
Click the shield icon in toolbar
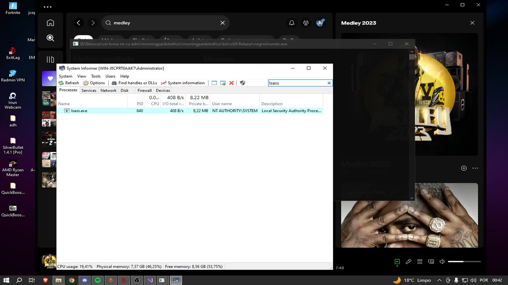[x=242, y=83]
